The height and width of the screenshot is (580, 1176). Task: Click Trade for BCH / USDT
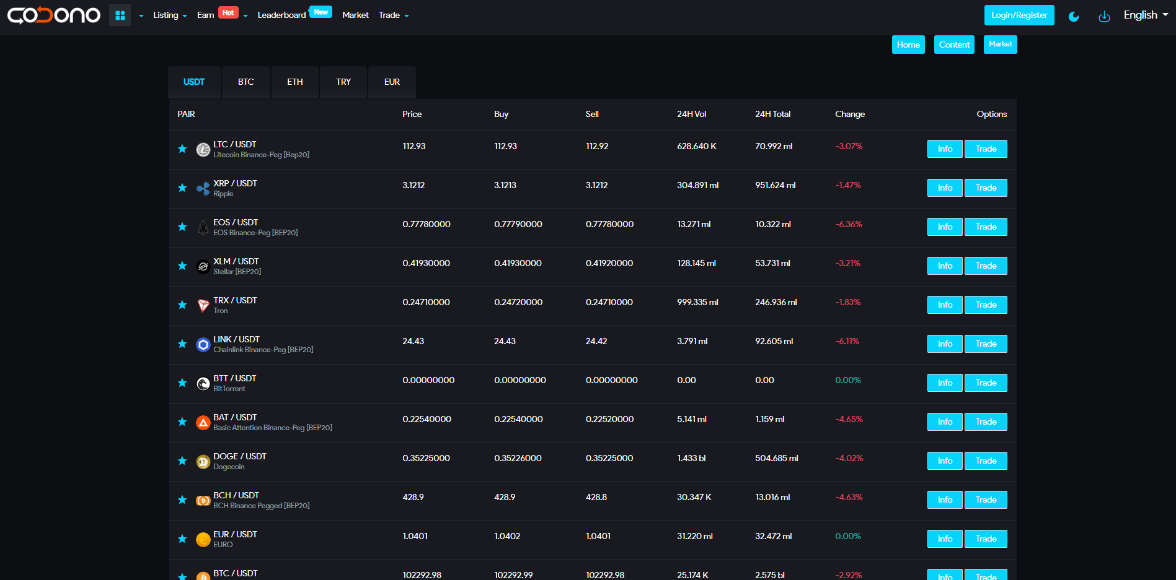pos(986,500)
